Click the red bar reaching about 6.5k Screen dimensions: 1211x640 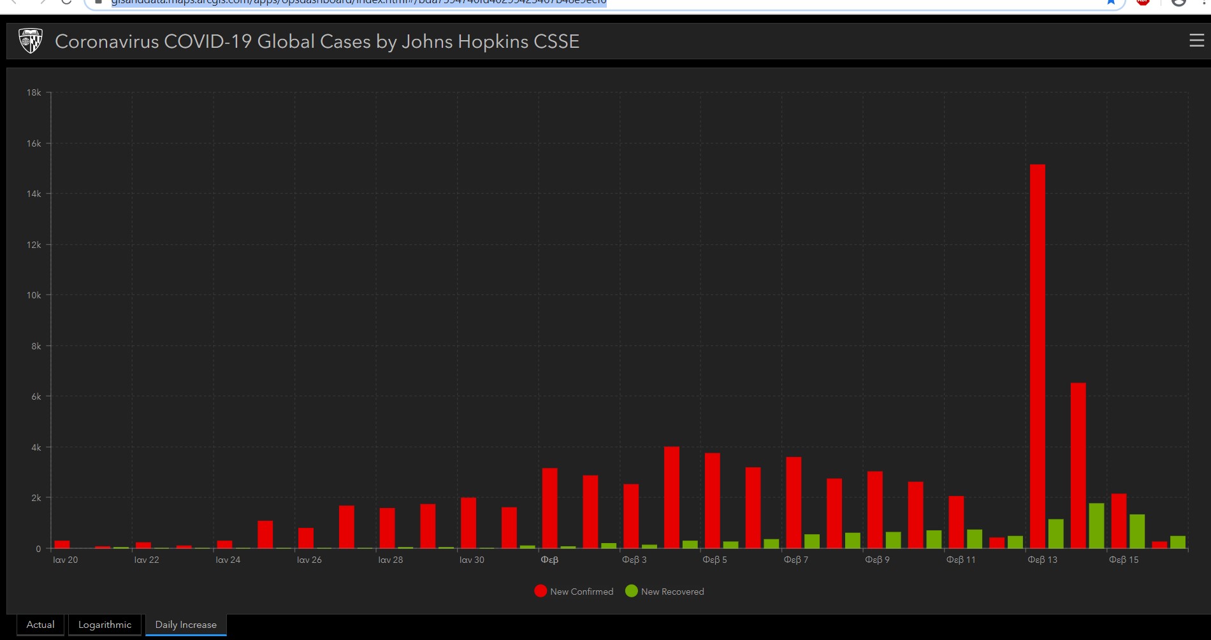(1078, 465)
